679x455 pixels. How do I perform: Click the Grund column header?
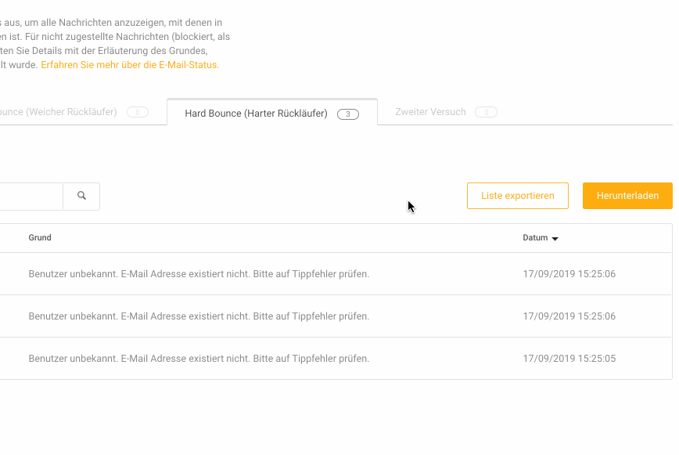point(40,237)
